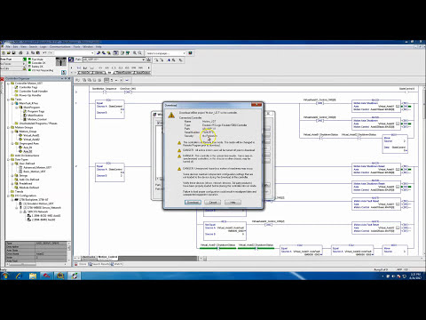The height and width of the screenshot is (320, 426).
Task: Open the Edit menu
Action: 15,47
